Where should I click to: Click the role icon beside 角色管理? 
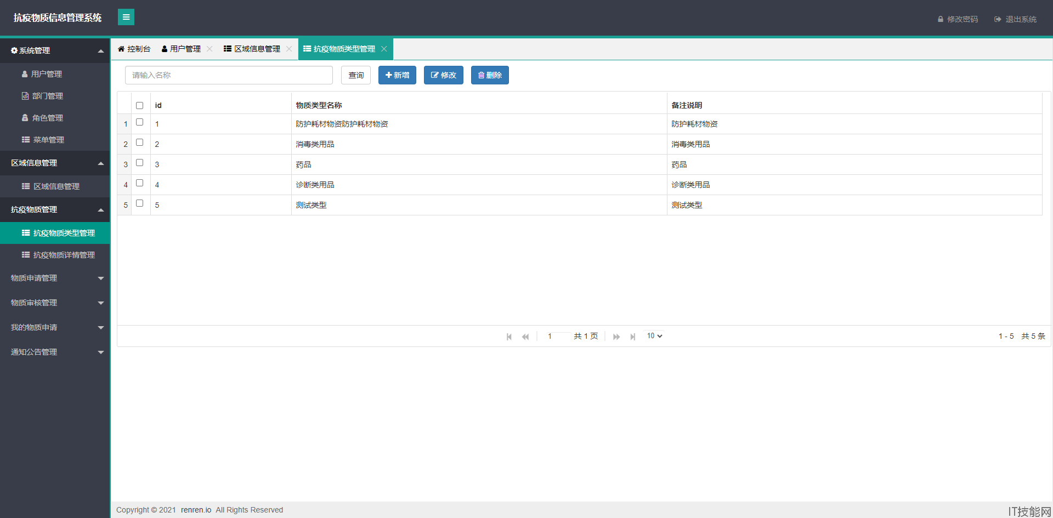click(x=25, y=118)
